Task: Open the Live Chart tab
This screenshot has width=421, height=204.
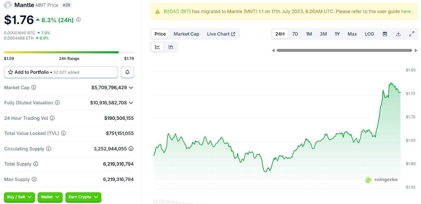Action: 221,34
